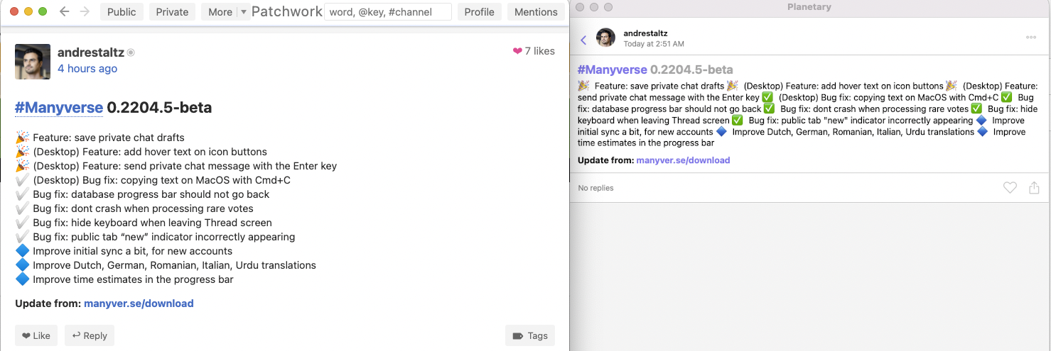Open the More menu in Patchwork
This screenshot has width=1051, height=351.
[220, 12]
